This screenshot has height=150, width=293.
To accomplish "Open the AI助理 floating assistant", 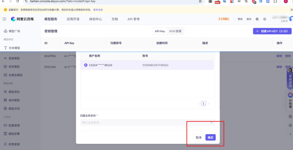I will coord(290,101).
